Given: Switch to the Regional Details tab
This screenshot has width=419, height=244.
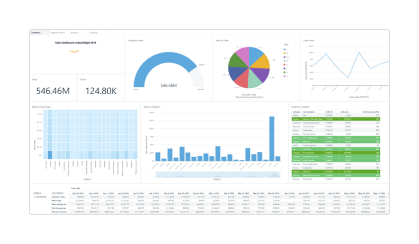Looking at the screenshot, I should 59,33.
